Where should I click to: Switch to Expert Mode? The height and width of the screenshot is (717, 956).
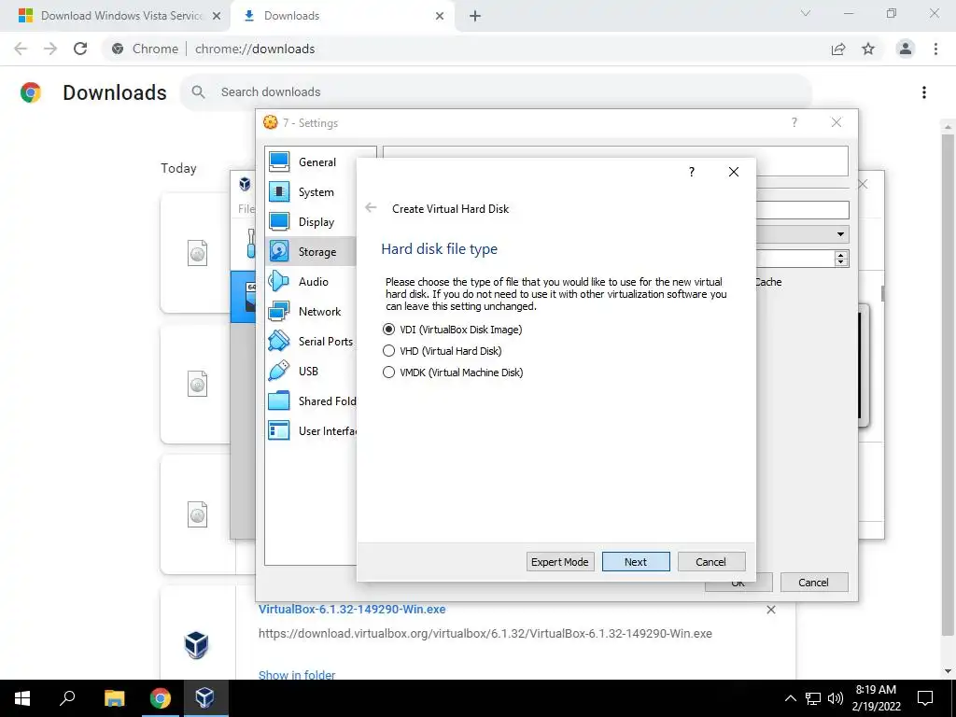559,561
